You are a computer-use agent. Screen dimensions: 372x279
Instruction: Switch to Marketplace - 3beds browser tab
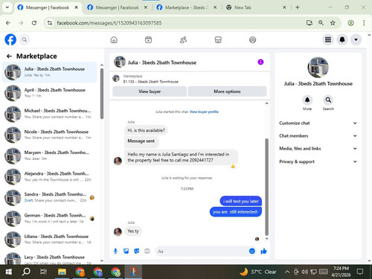[187, 7]
